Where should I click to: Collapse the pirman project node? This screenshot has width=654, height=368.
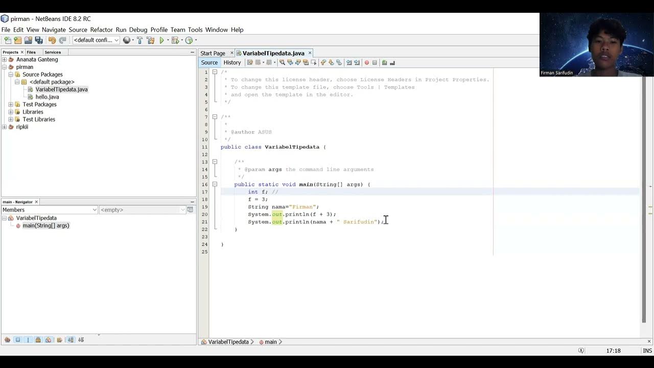pos(4,67)
